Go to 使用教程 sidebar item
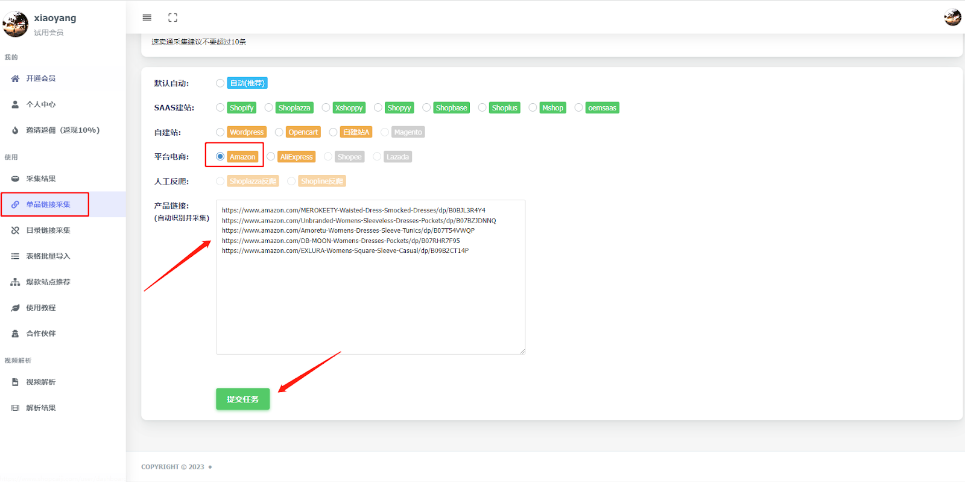 point(40,308)
